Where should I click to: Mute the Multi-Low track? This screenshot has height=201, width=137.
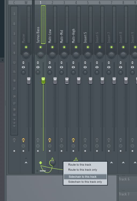coord(52,47)
